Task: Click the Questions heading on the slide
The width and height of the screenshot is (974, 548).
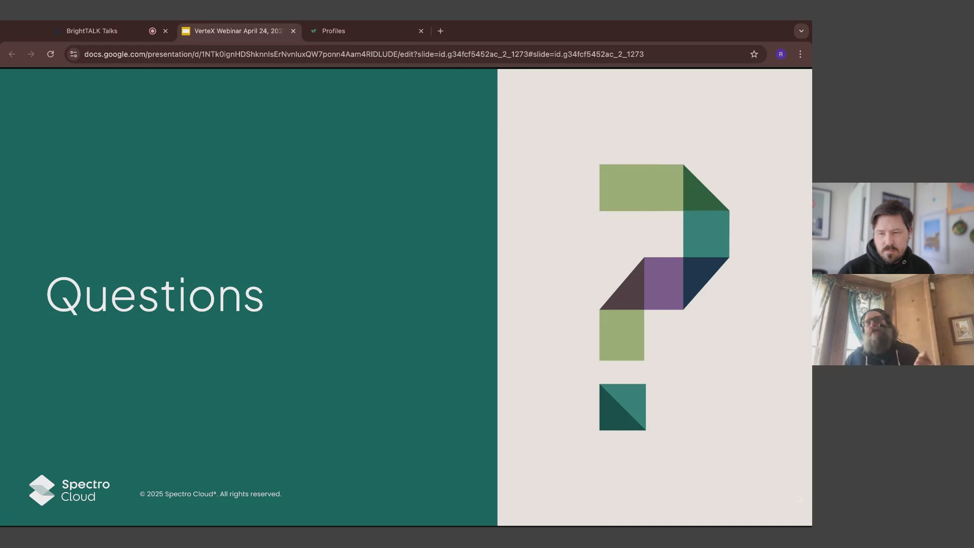Action: coord(155,296)
